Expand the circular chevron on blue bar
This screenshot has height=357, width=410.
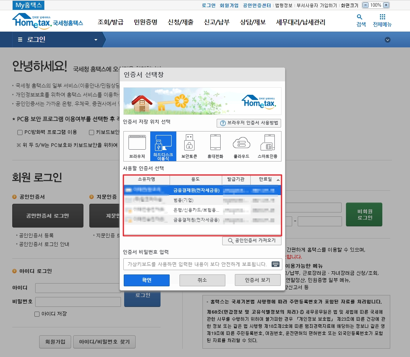coord(387,40)
